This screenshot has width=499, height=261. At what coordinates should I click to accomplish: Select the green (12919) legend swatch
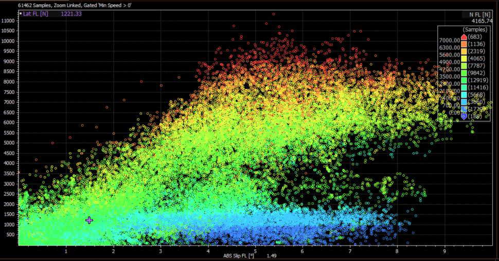click(464, 80)
